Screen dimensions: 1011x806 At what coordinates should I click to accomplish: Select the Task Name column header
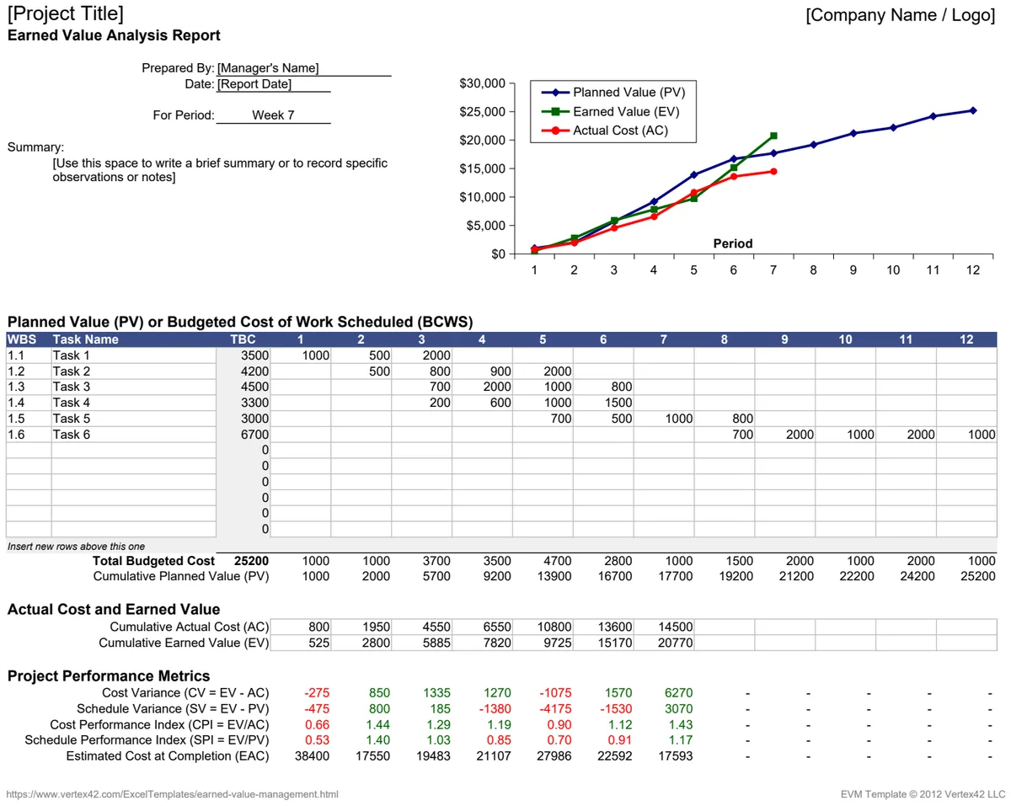(x=134, y=339)
